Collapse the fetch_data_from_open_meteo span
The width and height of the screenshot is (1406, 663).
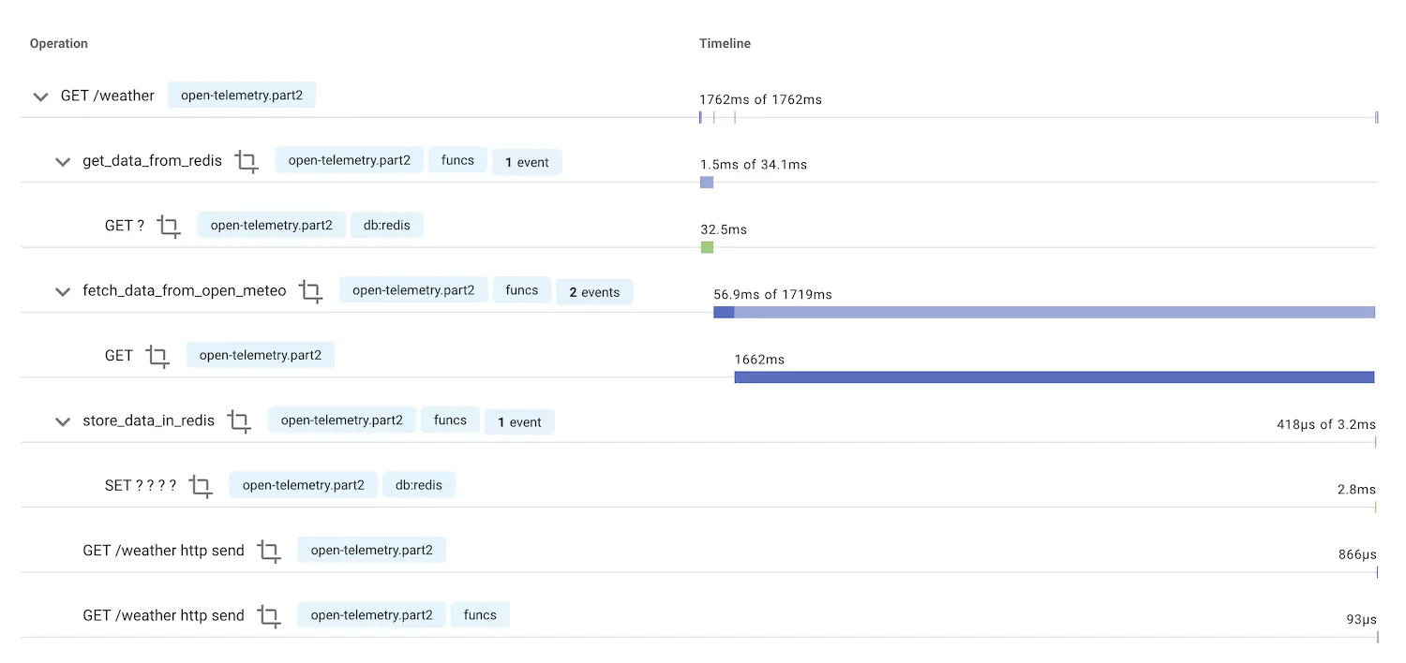point(63,291)
